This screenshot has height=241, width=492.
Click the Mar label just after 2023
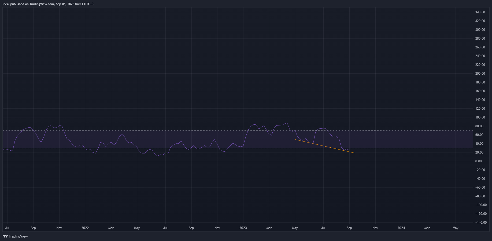(x=269, y=228)
